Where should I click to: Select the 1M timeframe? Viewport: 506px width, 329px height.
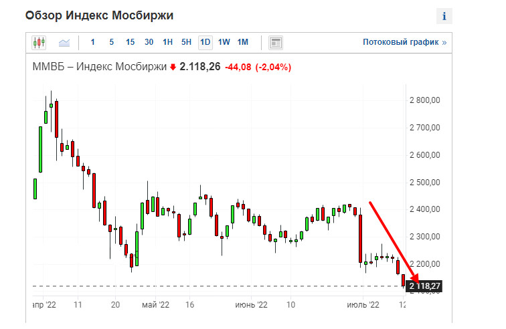click(x=243, y=42)
